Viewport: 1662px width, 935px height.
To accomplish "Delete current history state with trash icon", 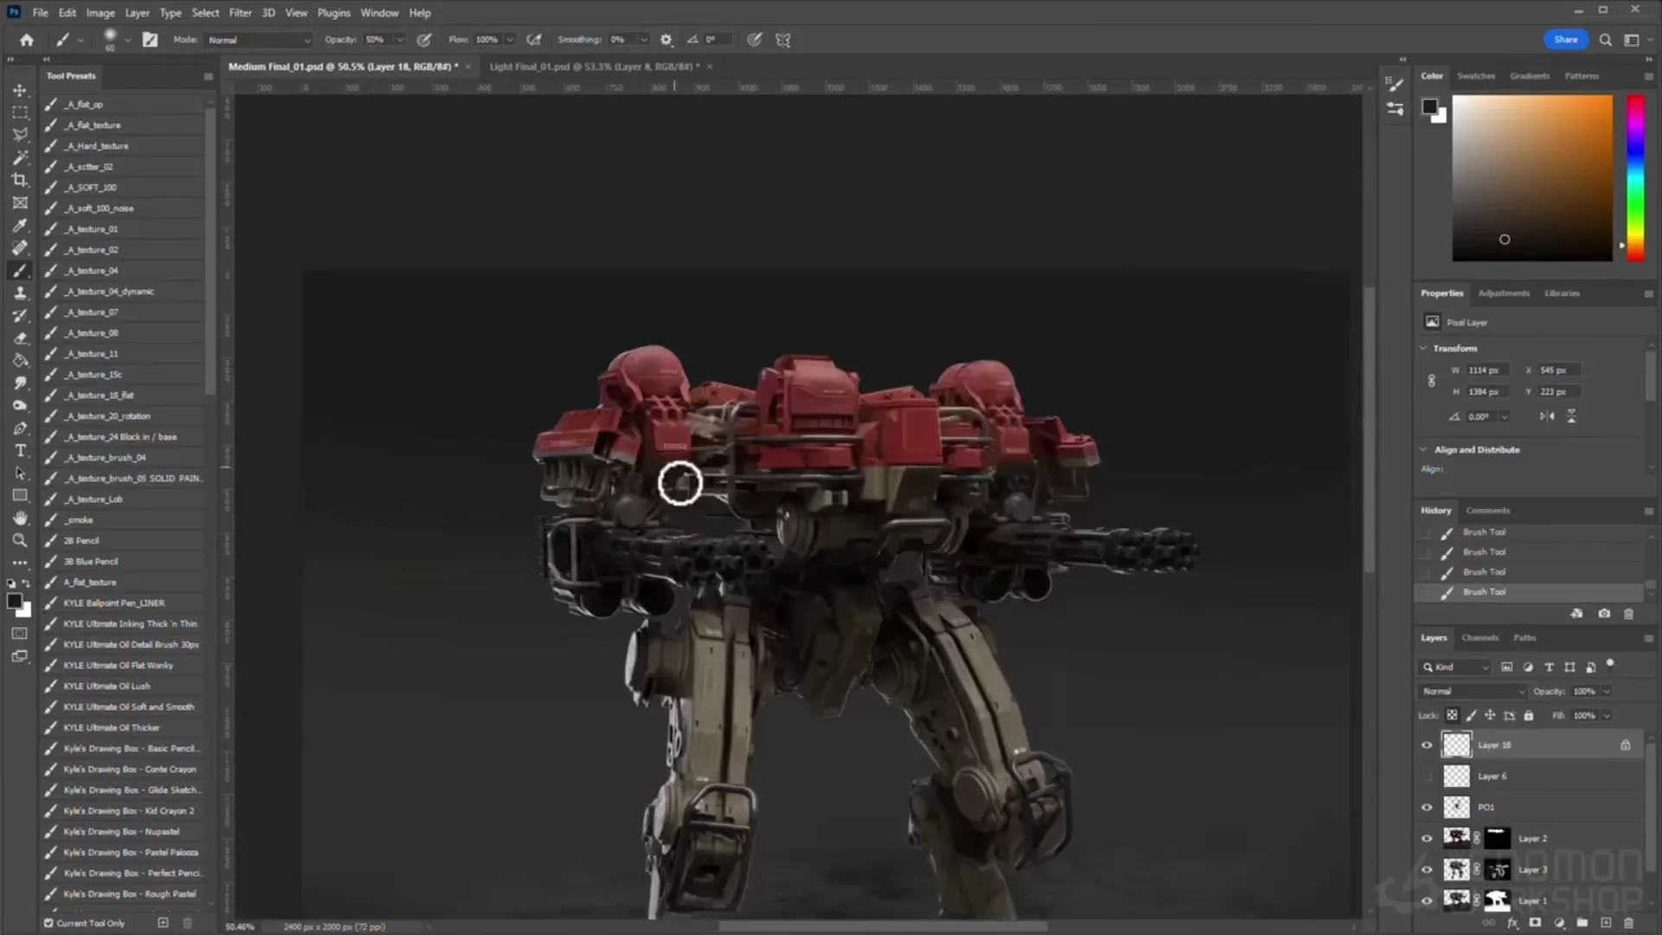I will (x=1628, y=614).
